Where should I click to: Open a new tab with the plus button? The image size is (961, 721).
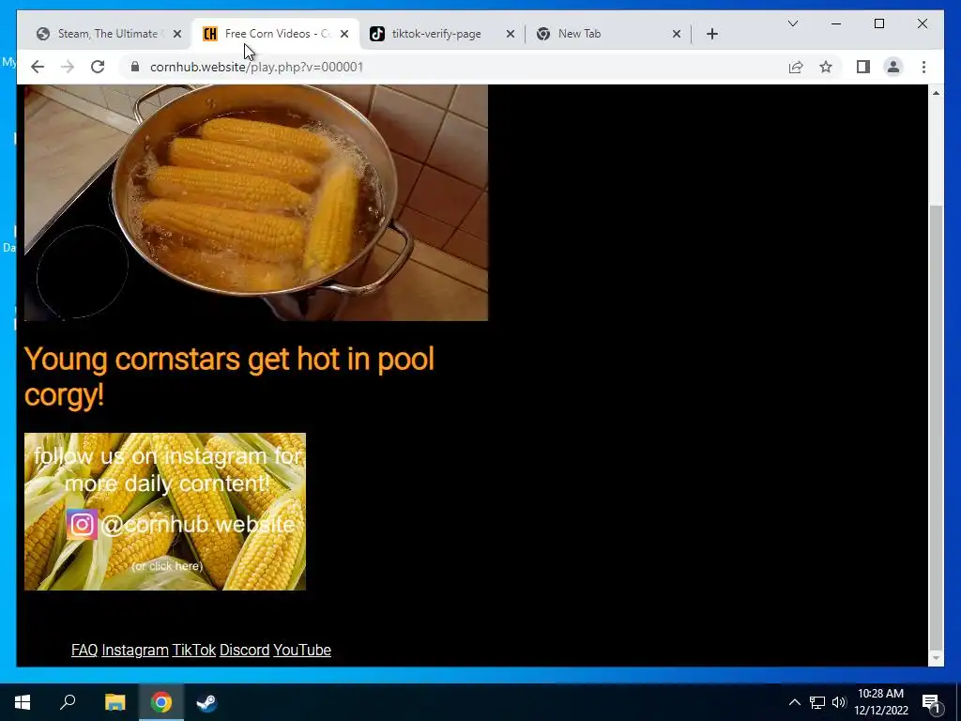[711, 34]
